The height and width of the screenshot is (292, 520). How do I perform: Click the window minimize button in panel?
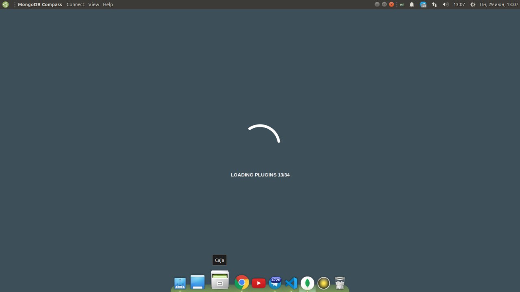tap(377, 4)
